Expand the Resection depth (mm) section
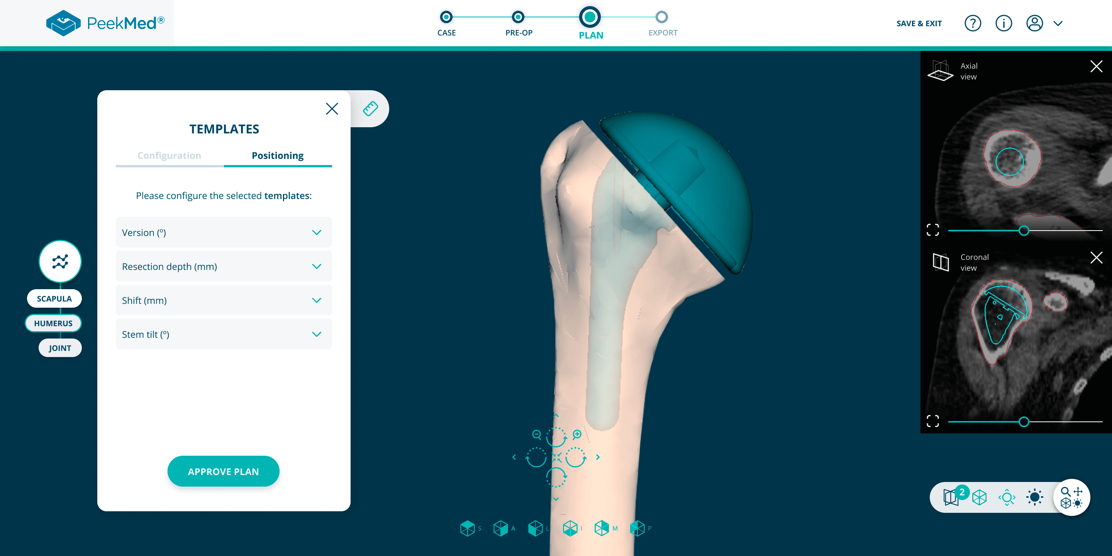 pyautogui.click(x=224, y=266)
